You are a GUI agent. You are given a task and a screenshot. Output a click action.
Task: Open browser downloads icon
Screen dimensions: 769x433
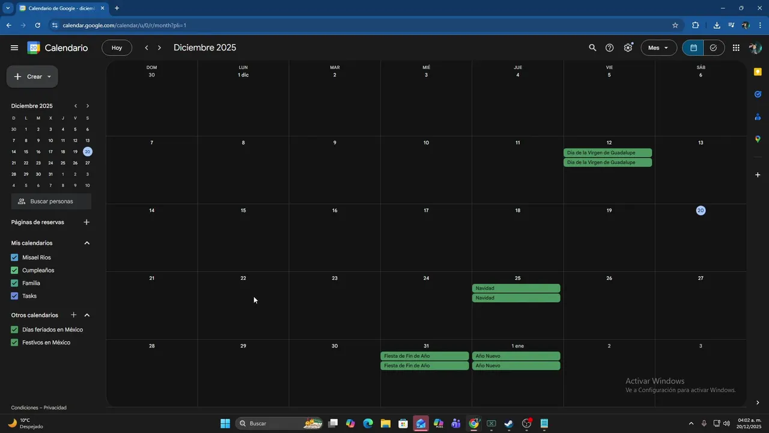tap(717, 25)
